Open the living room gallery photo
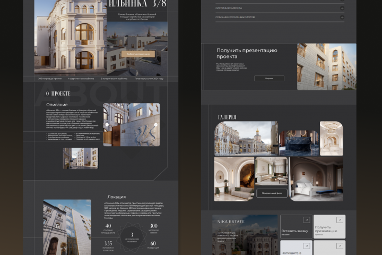Image resolution: width=382 pixels, height=255 pixels. (272, 171)
